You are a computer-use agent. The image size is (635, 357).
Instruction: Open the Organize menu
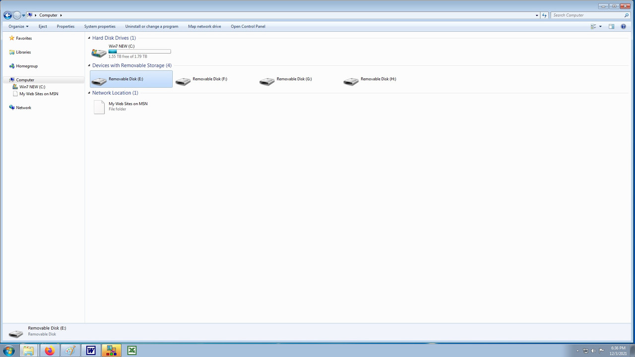[18, 26]
